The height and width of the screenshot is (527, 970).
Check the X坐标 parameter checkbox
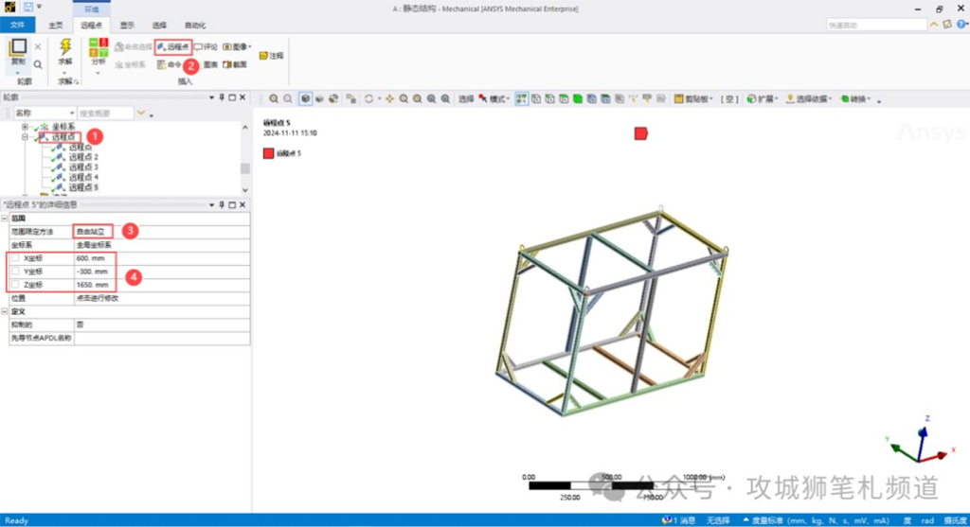[x=15, y=257]
